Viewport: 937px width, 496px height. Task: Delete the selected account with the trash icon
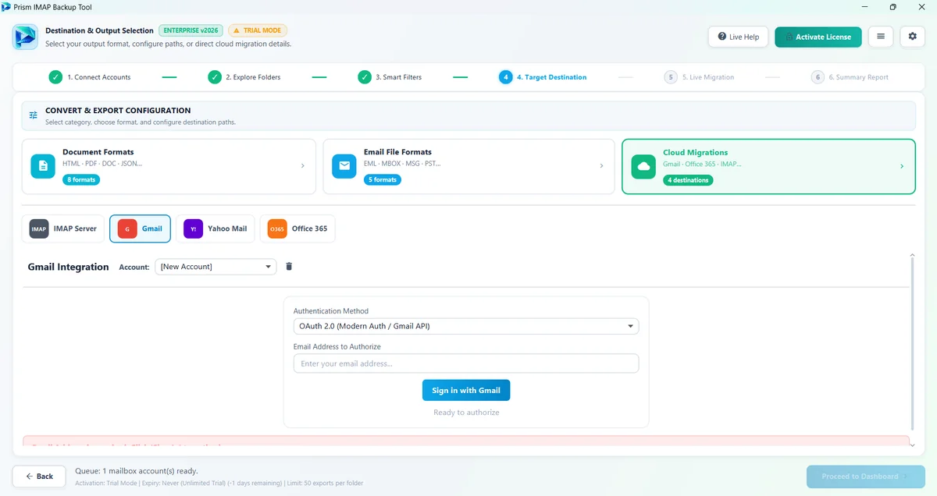point(289,267)
